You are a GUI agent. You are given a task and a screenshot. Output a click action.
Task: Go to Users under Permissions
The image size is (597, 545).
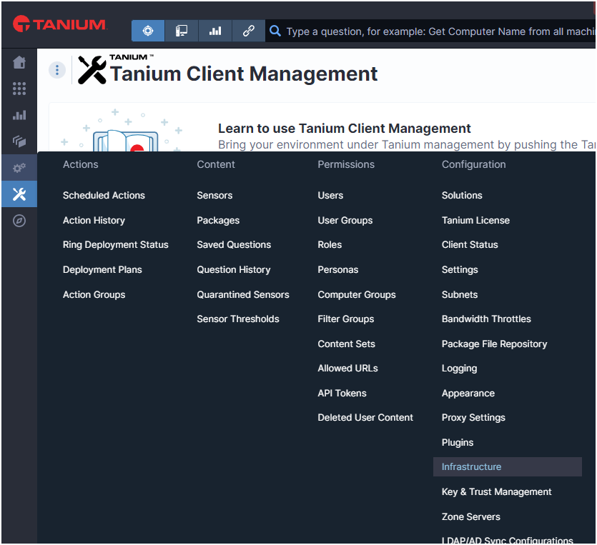(x=330, y=196)
